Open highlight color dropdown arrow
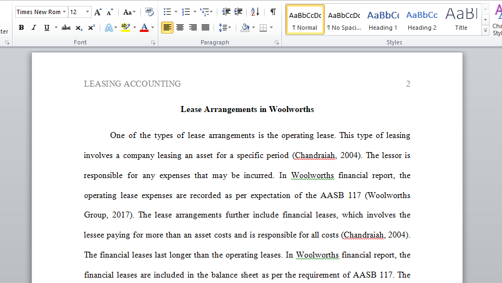Viewport: 502px width, 283px height. 134,28
